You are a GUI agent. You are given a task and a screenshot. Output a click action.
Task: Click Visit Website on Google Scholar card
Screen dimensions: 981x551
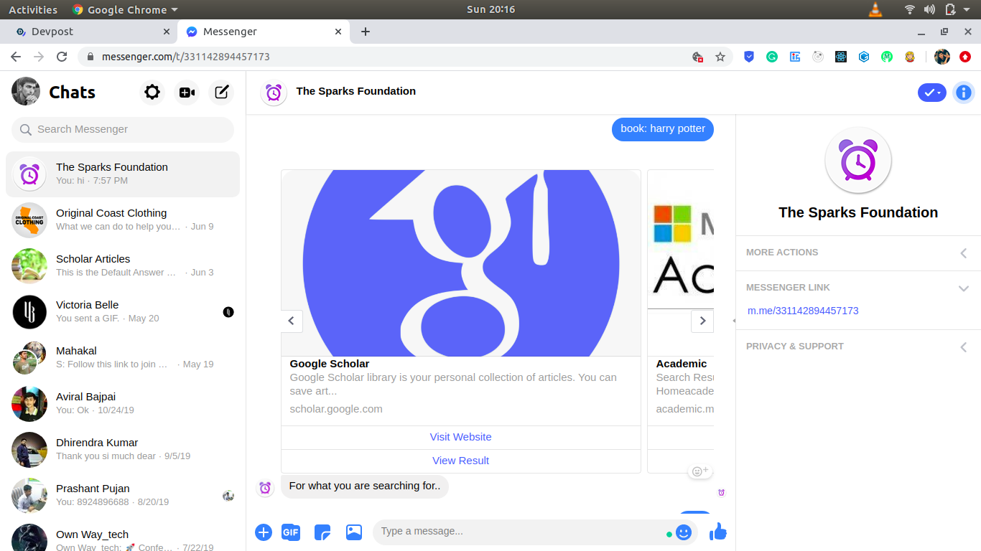tap(461, 437)
